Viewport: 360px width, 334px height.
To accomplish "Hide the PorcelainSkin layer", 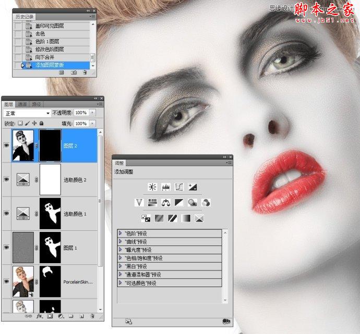I will [6, 281].
